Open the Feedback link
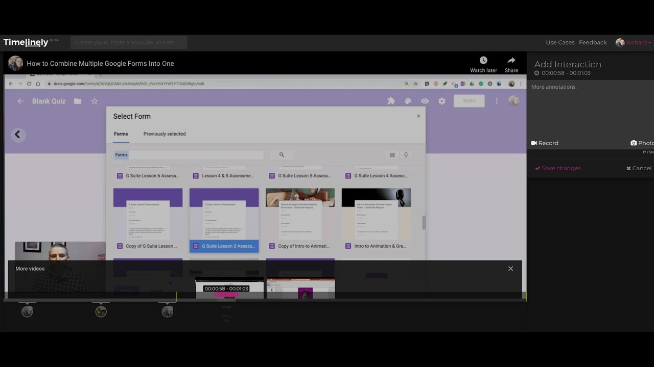Screen dimensions: 654x367 point(593,42)
